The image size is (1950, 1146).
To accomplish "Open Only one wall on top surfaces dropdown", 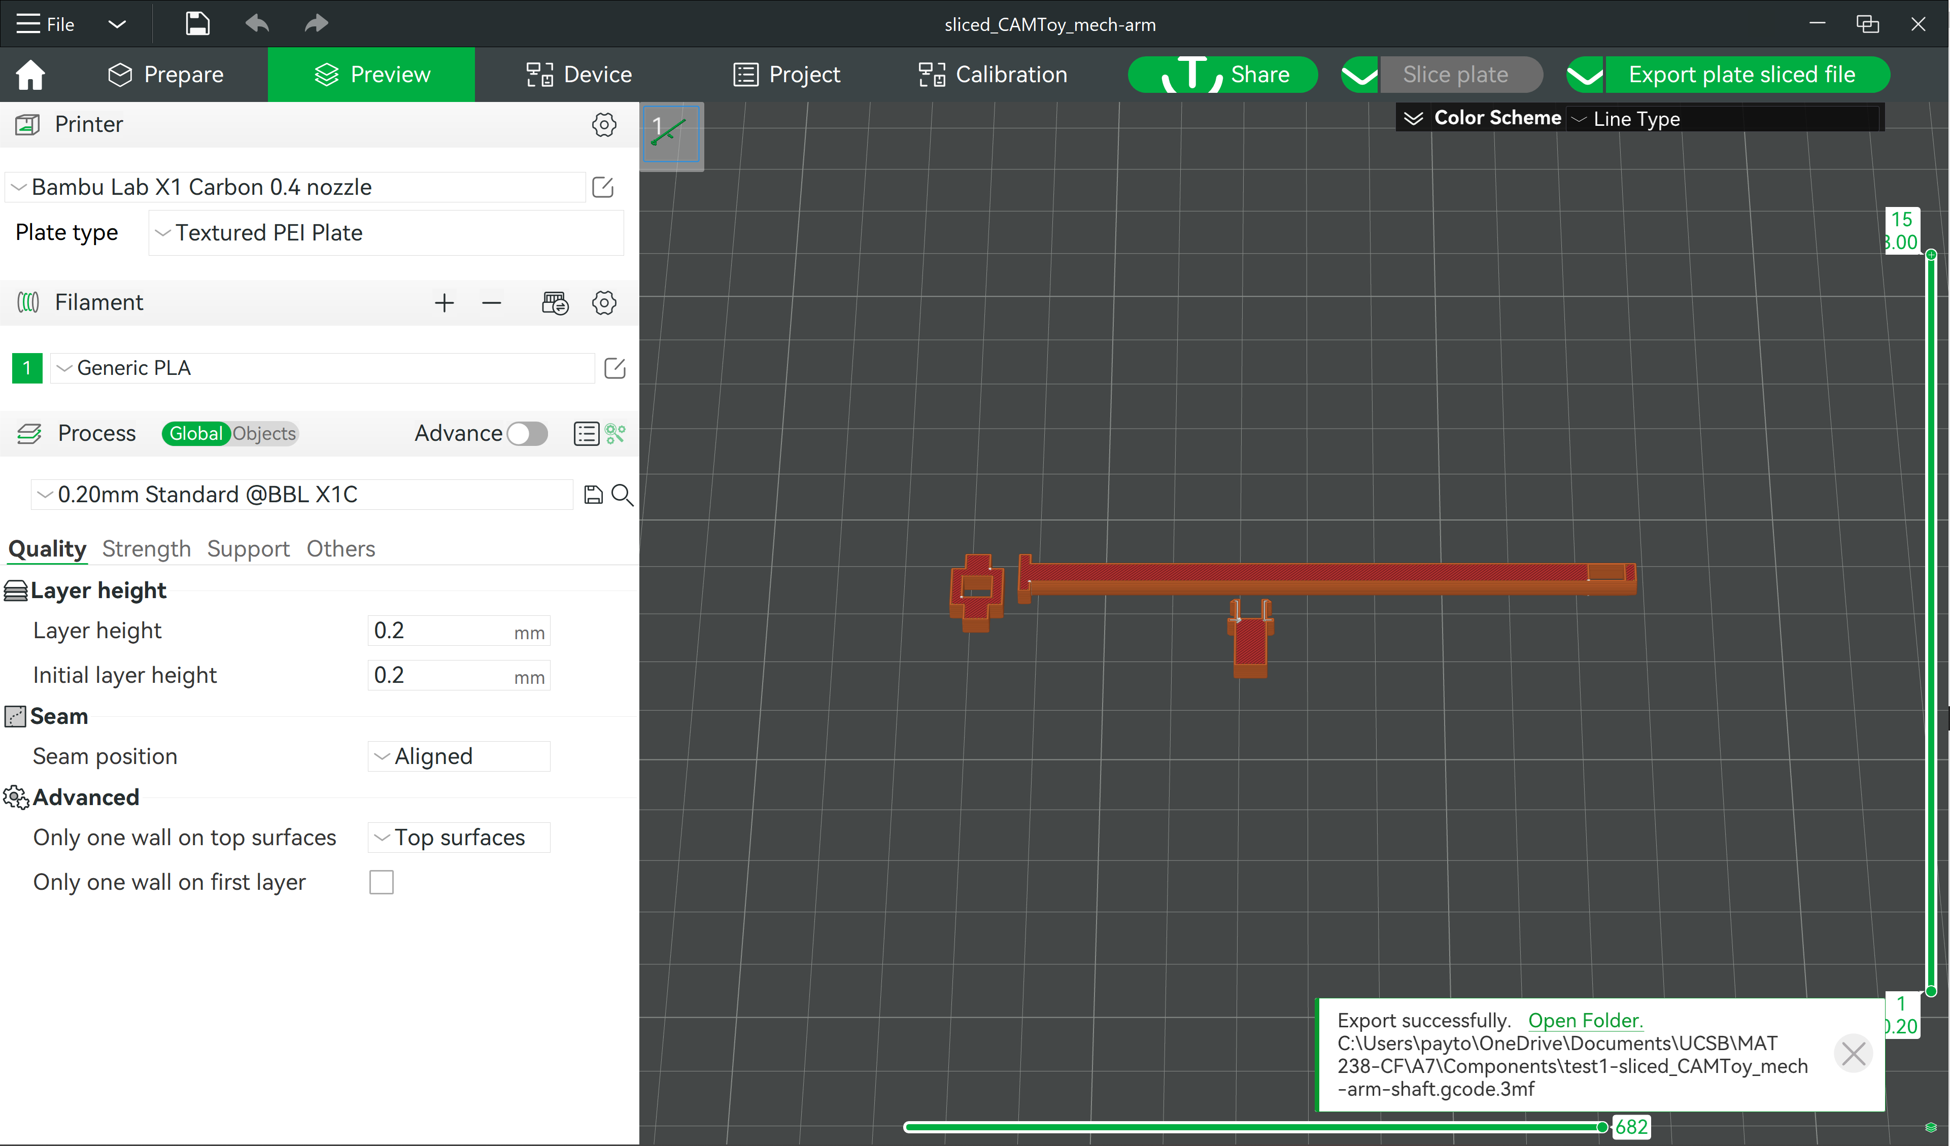I will pyautogui.click(x=459, y=838).
